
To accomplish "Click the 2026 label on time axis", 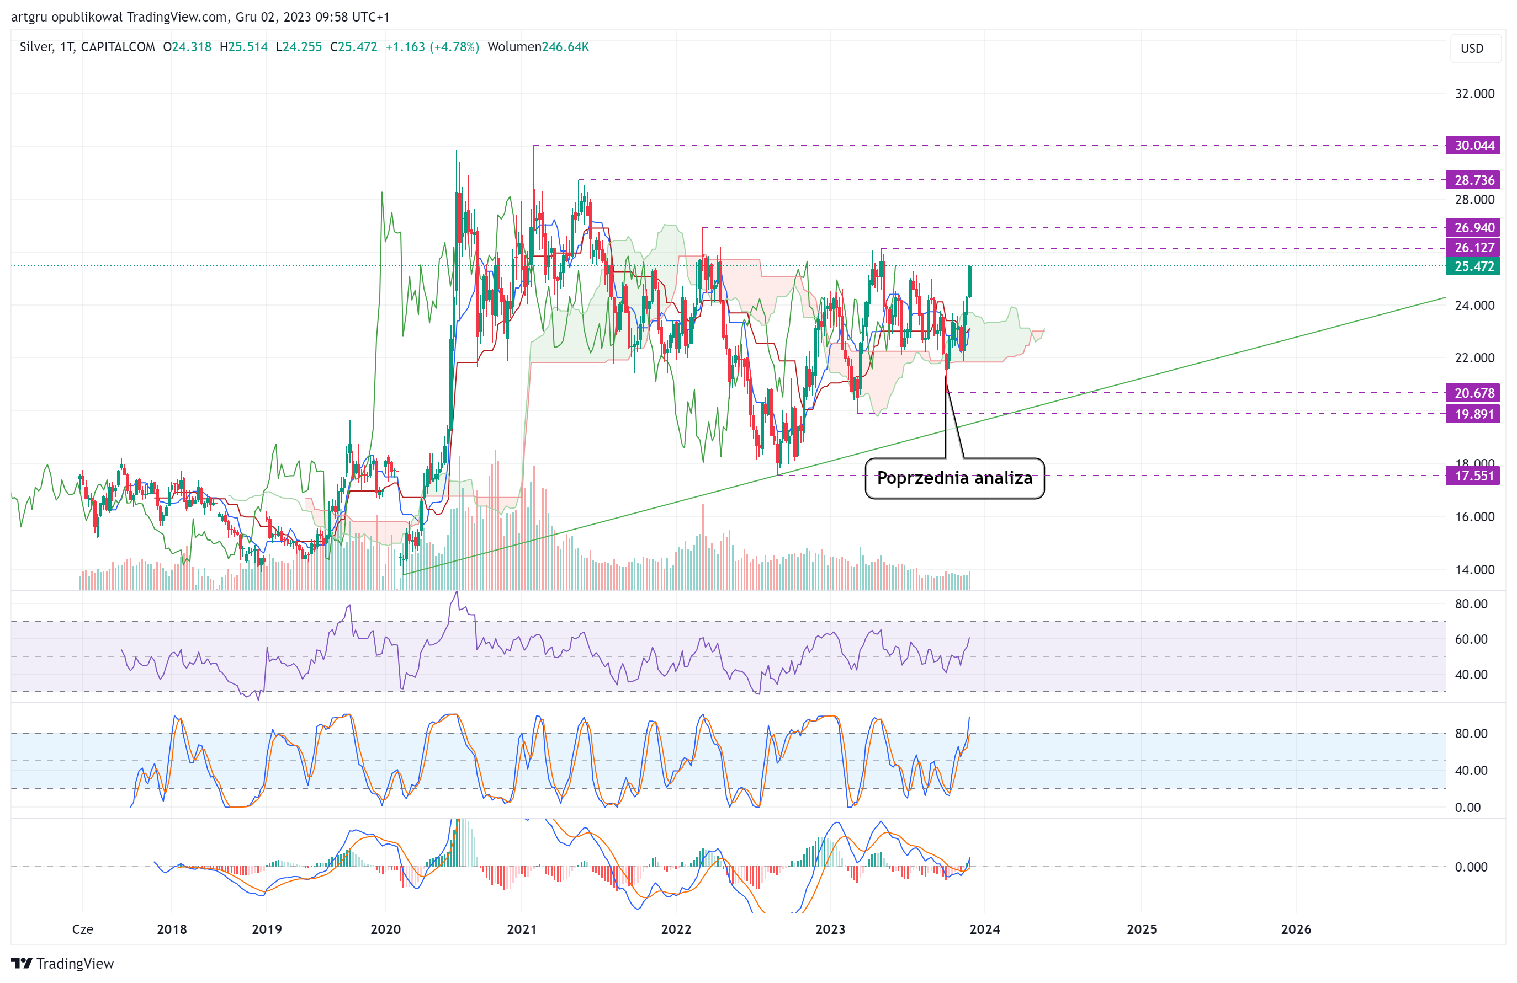I will click(x=1296, y=929).
